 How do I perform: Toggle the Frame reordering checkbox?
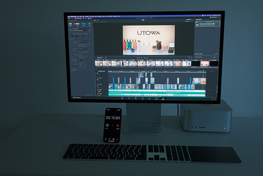click(x=79, y=67)
